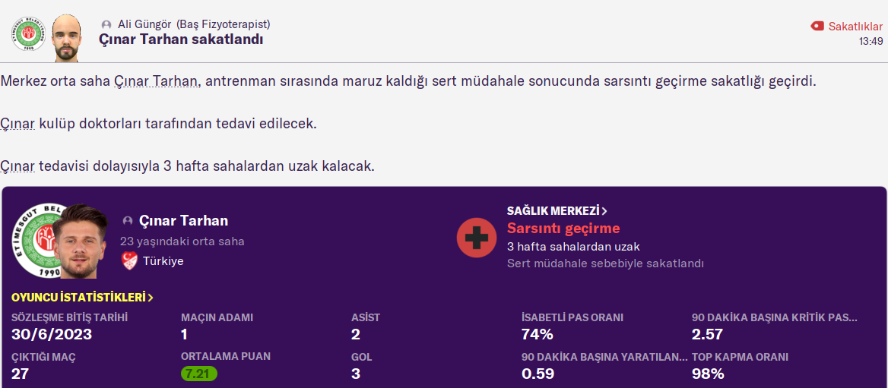Image resolution: width=888 pixels, height=388 pixels.
Task: Click the green 7.21 average rating badge
Action: click(x=199, y=374)
